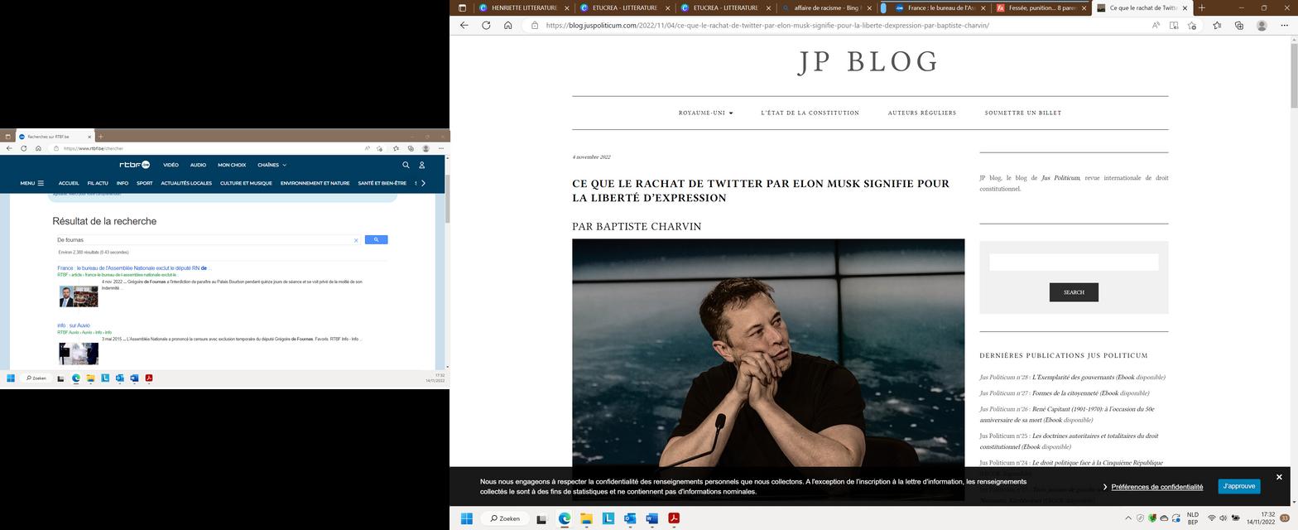This screenshot has height=530, width=1298.
Task: Open RTBF MENU hamburger
Action: point(32,183)
